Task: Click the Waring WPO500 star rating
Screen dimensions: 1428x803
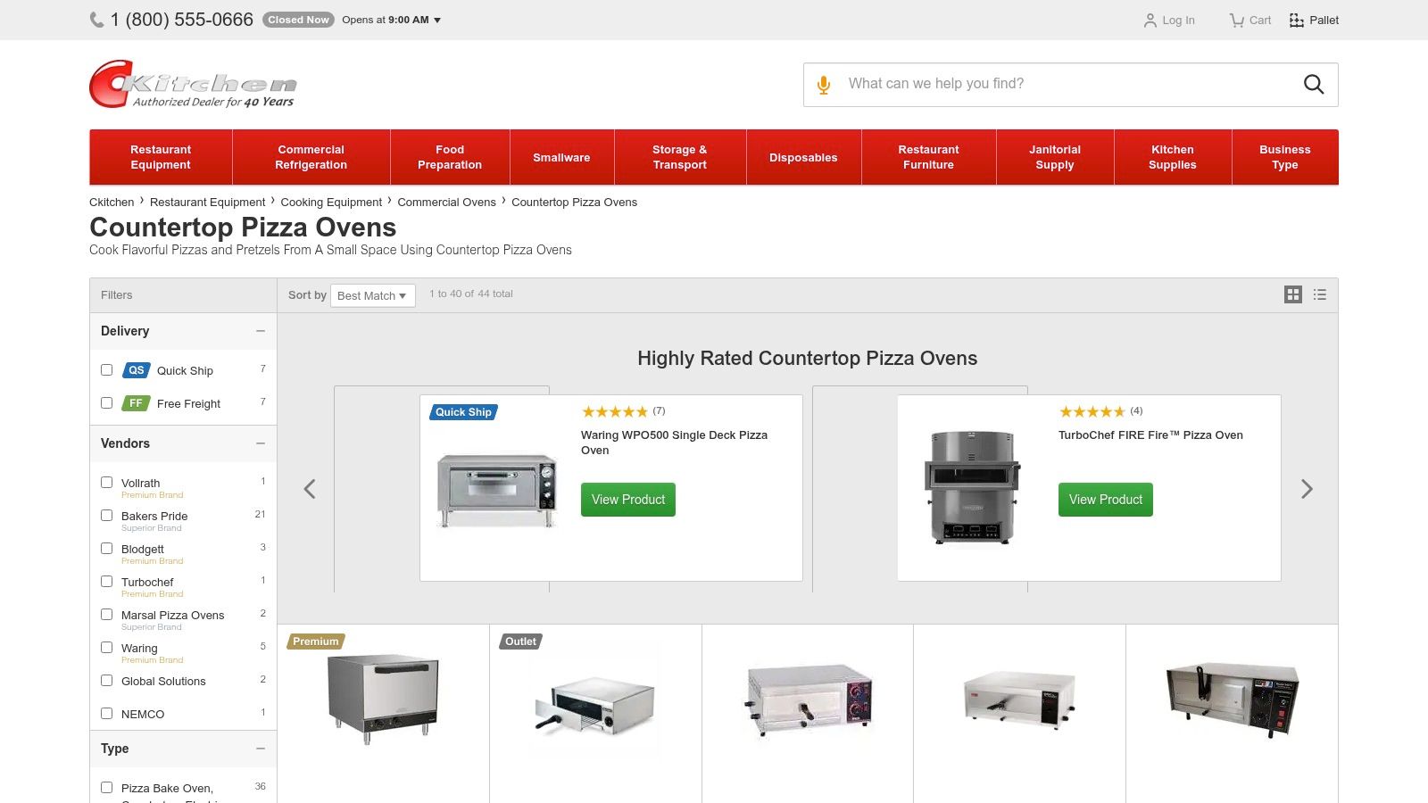Action: click(614, 411)
